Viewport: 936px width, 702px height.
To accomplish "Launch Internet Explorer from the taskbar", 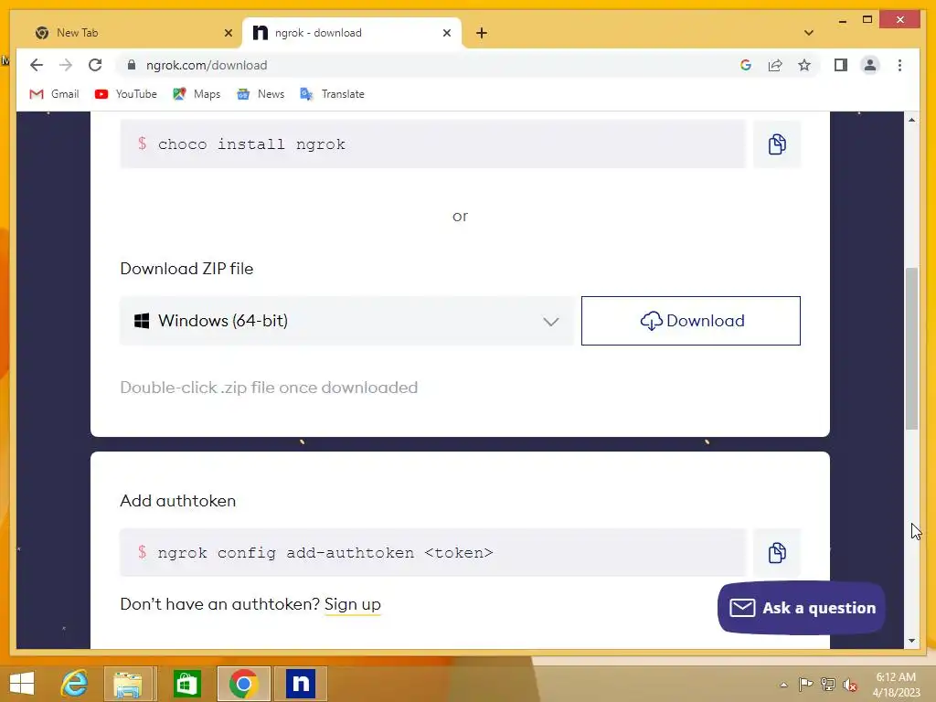I will coord(75,684).
